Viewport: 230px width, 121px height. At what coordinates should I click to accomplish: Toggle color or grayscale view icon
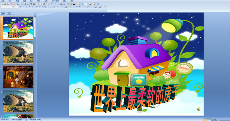click(74, 4)
